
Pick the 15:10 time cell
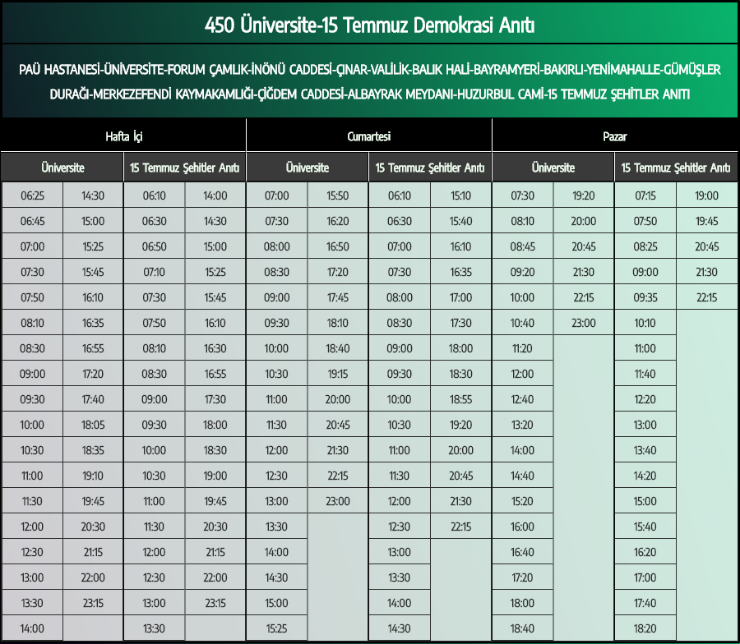click(460, 195)
